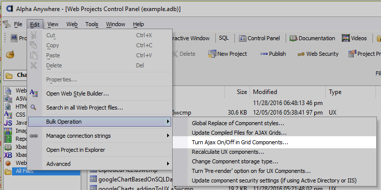Open the Help menu

[x=138, y=24]
